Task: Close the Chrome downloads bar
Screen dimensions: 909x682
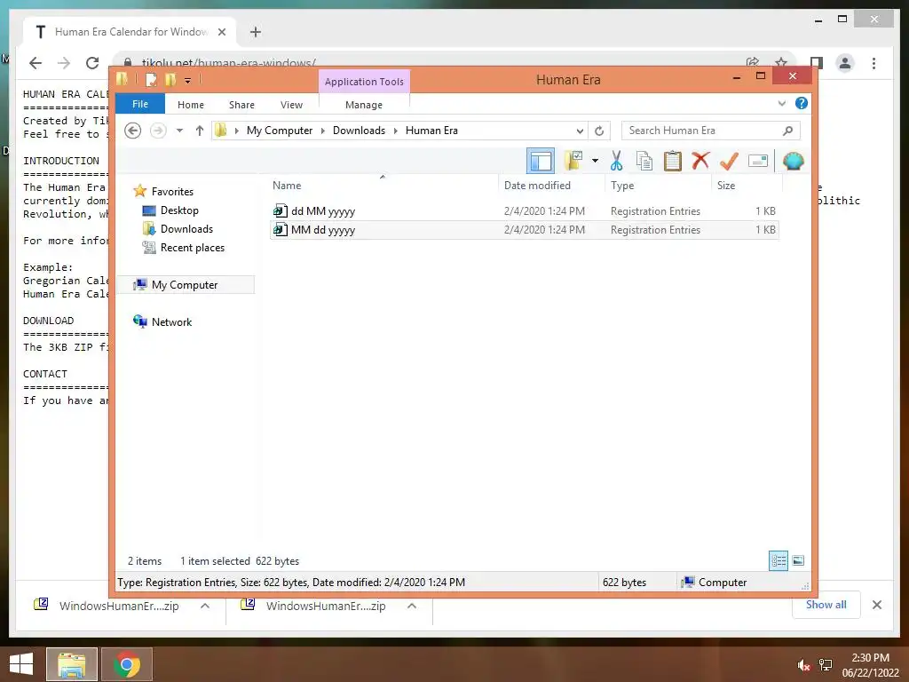Action: 876,605
